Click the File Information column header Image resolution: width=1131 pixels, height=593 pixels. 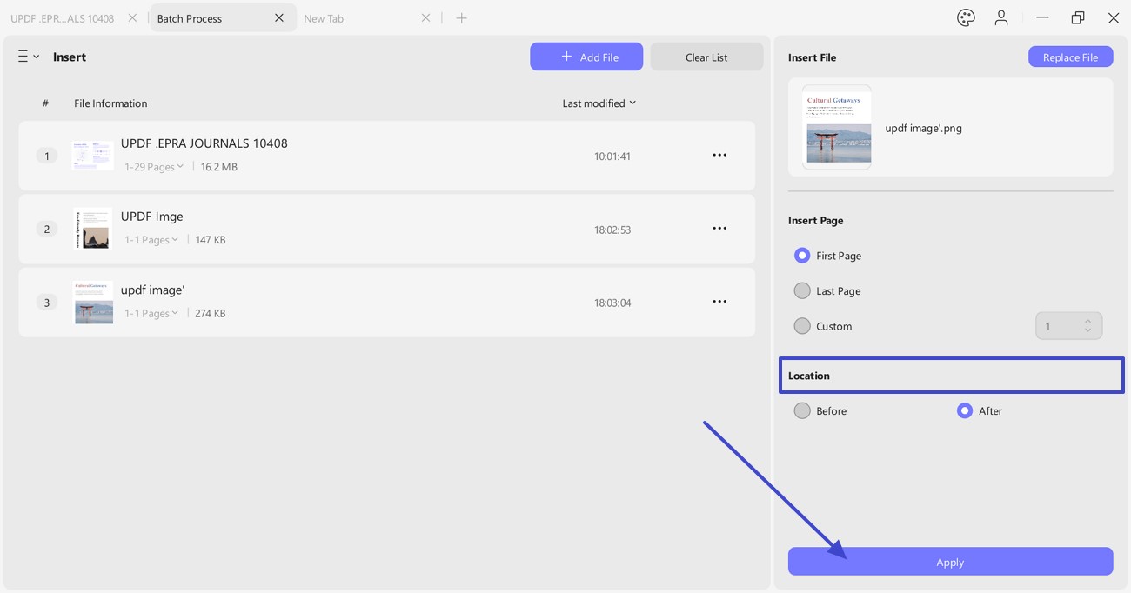(x=110, y=103)
